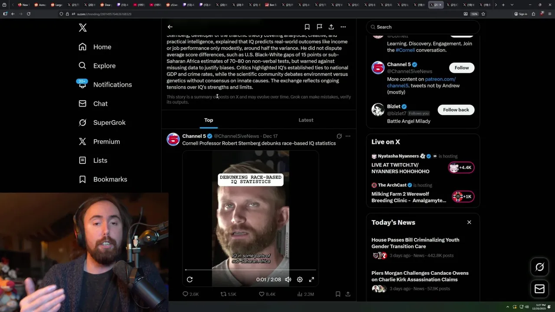555x312 pixels.
Task: Click Sign in in the browser toolbar
Action: coord(521,14)
